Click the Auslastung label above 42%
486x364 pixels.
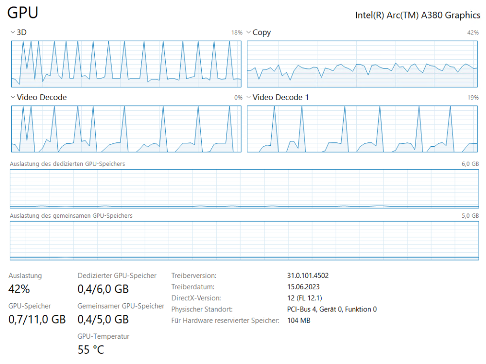point(25,276)
